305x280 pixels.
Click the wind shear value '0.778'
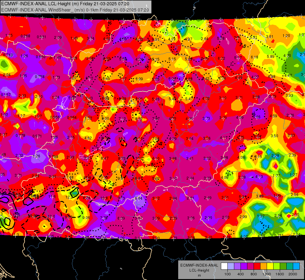[x=21, y=135]
